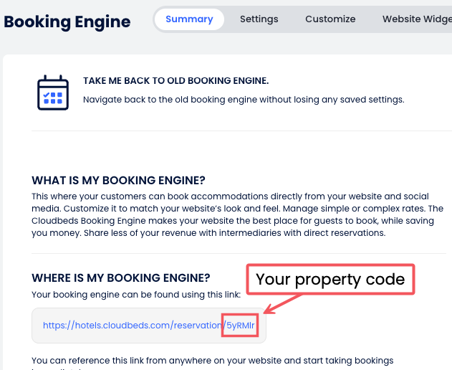Click the highlighted property code 5yRMlr
The height and width of the screenshot is (370, 452).
point(240,325)
